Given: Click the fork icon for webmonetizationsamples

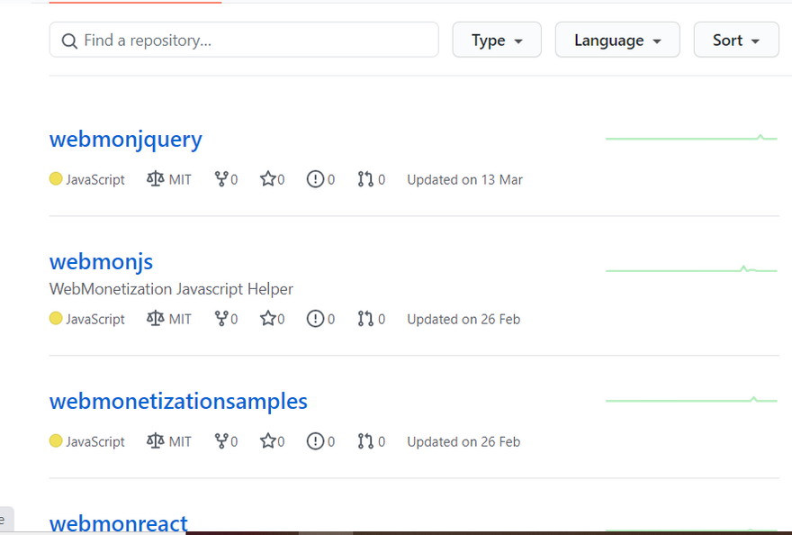Looking at the screenshot, I should [x=220, y=441].
